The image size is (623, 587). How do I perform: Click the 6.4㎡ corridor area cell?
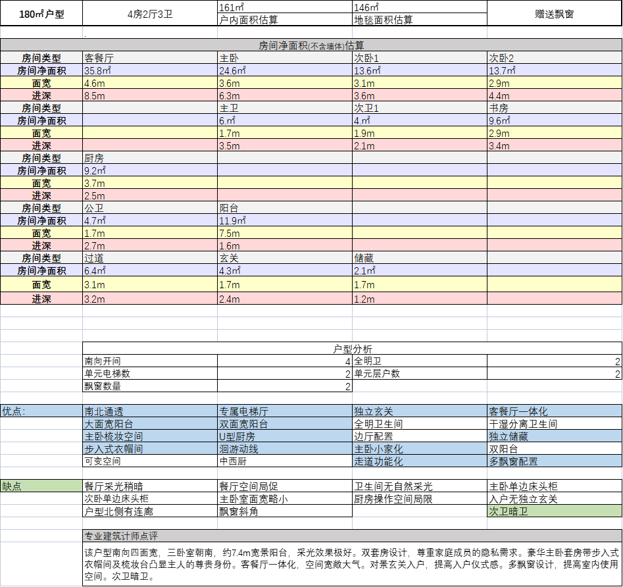(150, 270)
